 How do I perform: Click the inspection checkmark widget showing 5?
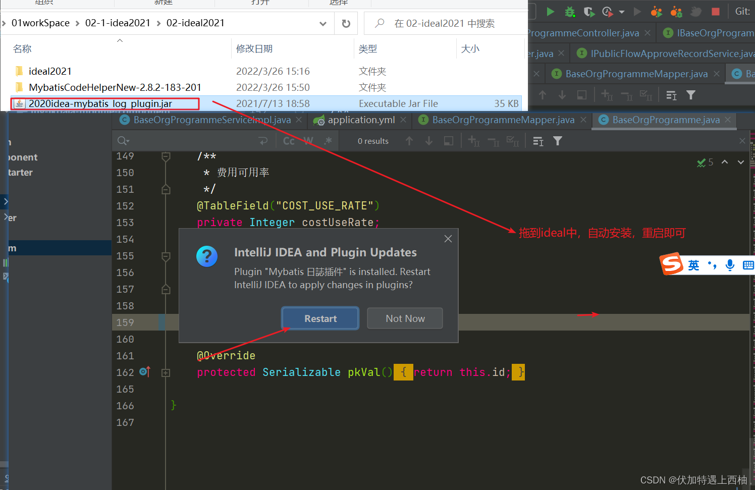click(705, 162)
